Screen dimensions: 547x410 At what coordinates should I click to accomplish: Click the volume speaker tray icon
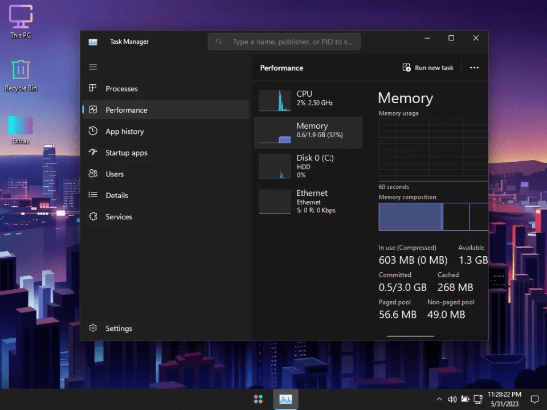pyautogui.click(x=452, y=399)
